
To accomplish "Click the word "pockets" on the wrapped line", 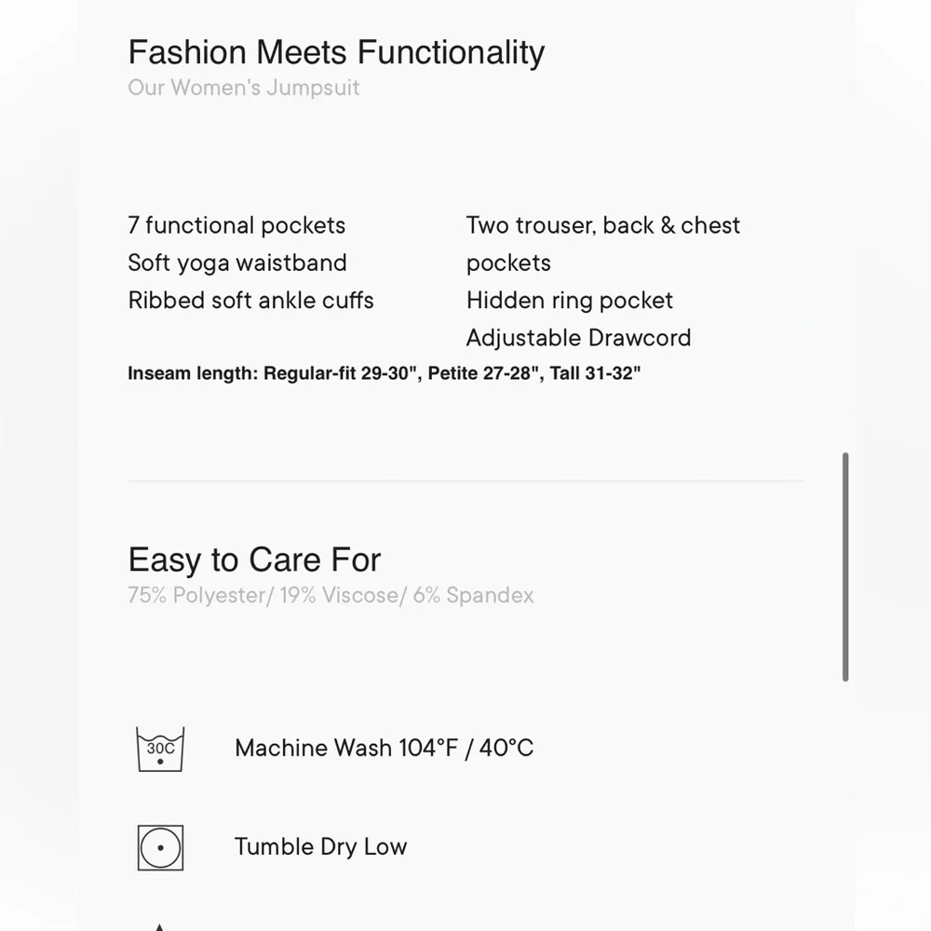I will click(508, 263).
